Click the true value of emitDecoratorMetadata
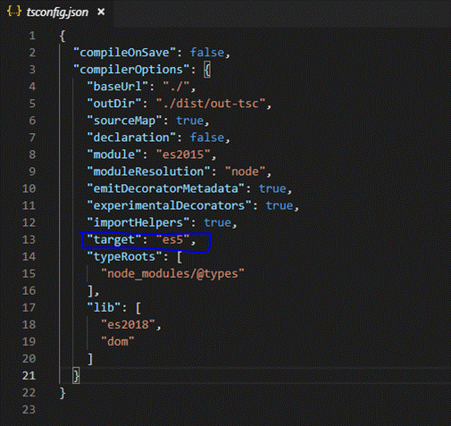This screenshot has height=426, width=451. pyautogui.click(x=272, y=188)
